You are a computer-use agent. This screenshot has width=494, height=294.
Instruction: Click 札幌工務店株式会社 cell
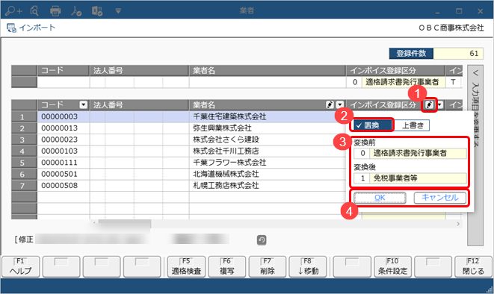point(267,186)
